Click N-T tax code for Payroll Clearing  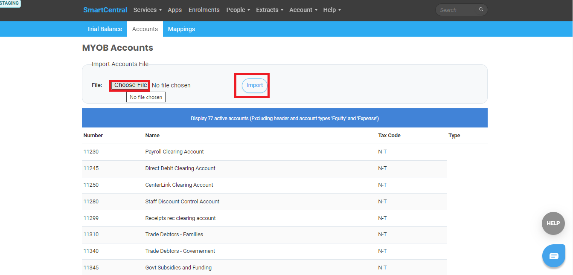click(383, 152)
